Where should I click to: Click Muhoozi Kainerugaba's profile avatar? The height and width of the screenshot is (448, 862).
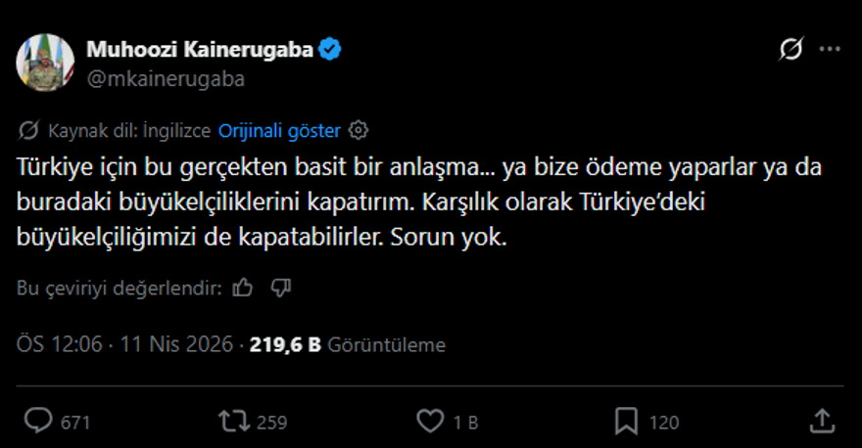point(44,64)
